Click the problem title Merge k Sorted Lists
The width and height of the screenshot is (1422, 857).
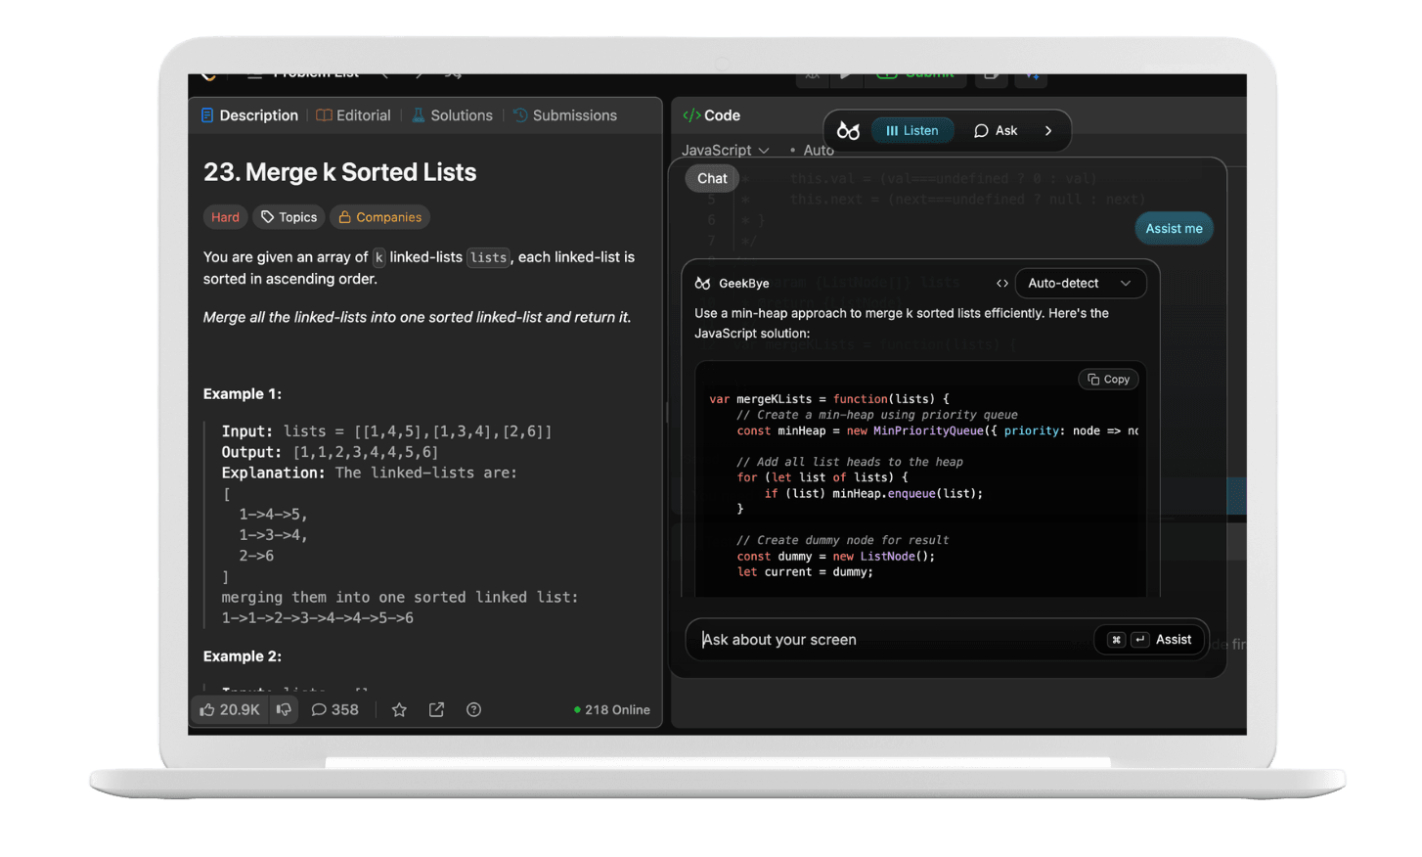coord(339,172)
